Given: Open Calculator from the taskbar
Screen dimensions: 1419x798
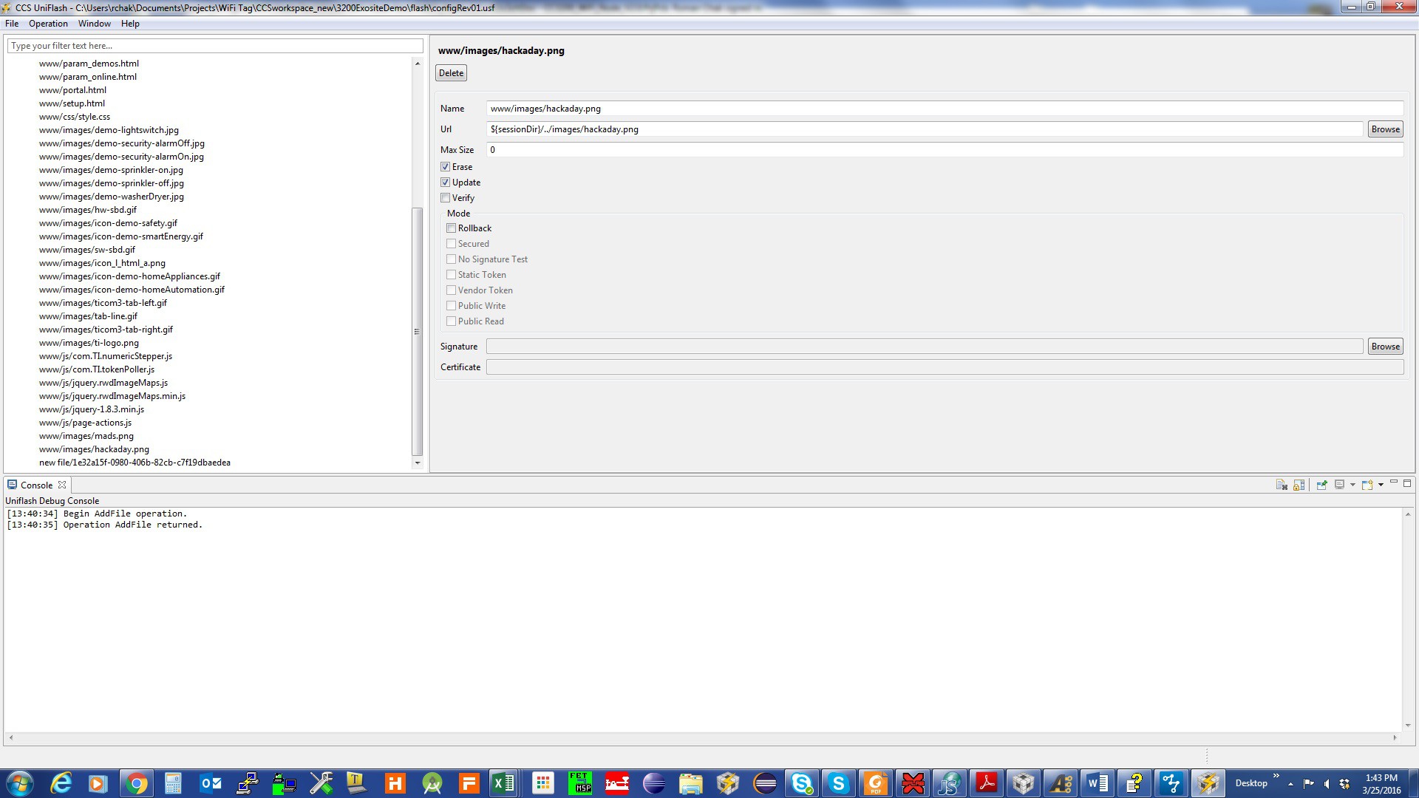Looking at the screenshot, I should click(x=173, y=783).
